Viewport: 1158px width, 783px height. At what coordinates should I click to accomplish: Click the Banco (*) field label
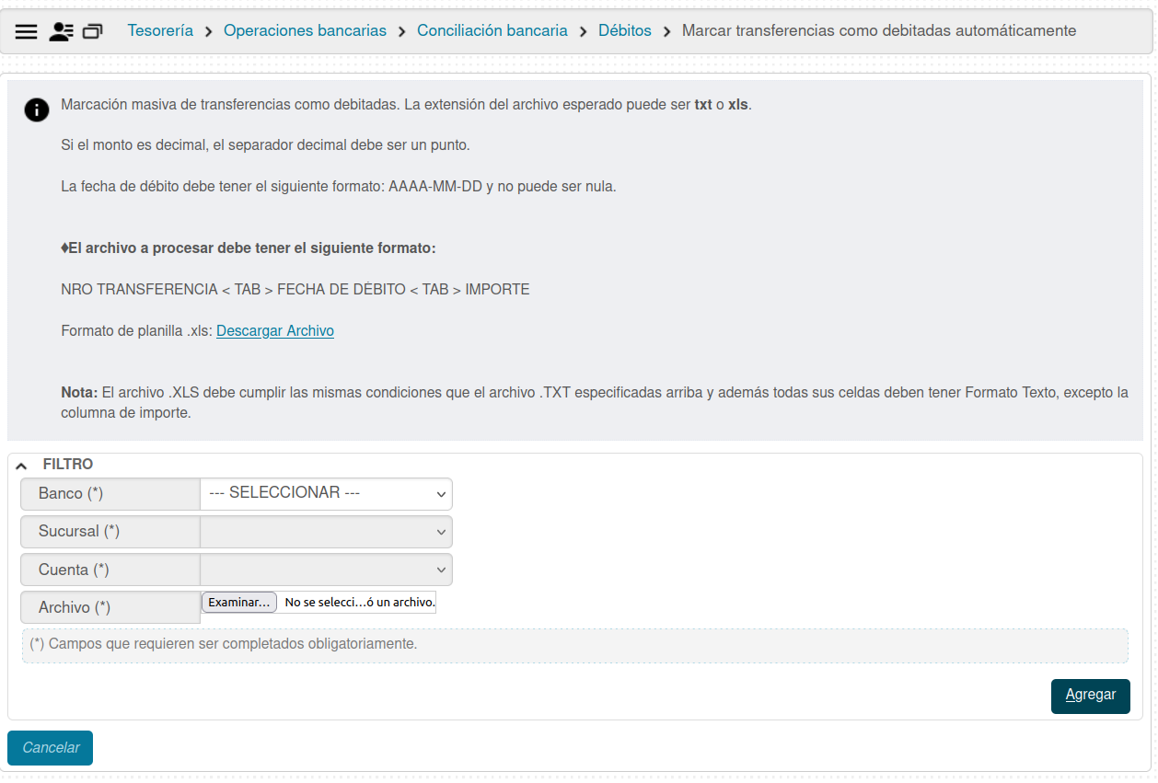pos(71,494)
